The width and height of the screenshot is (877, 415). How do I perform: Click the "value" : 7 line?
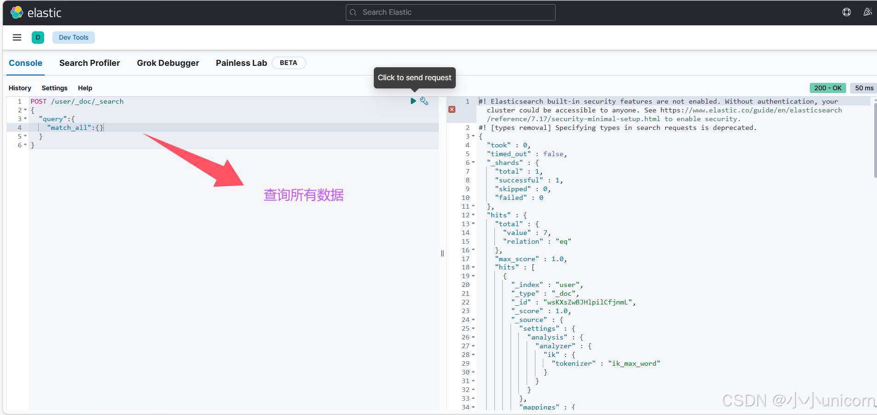527,233
